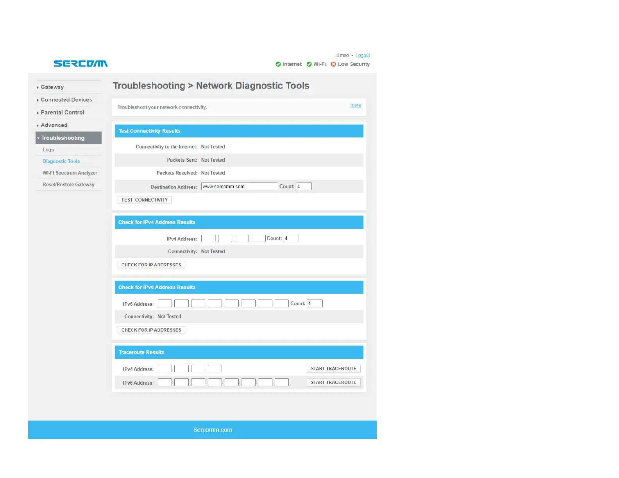This screenshot has height=478, width=619.
Task: Click the Logout link
Action: click(363, 55)
